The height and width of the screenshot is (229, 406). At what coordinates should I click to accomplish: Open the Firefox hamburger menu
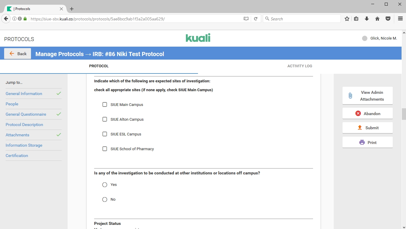400,19
